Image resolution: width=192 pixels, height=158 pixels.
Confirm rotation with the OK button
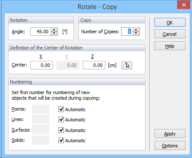coord(170,23)
